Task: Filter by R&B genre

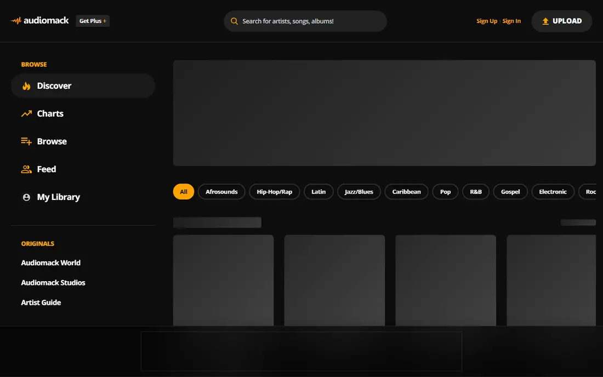Action: coord(476,192)
